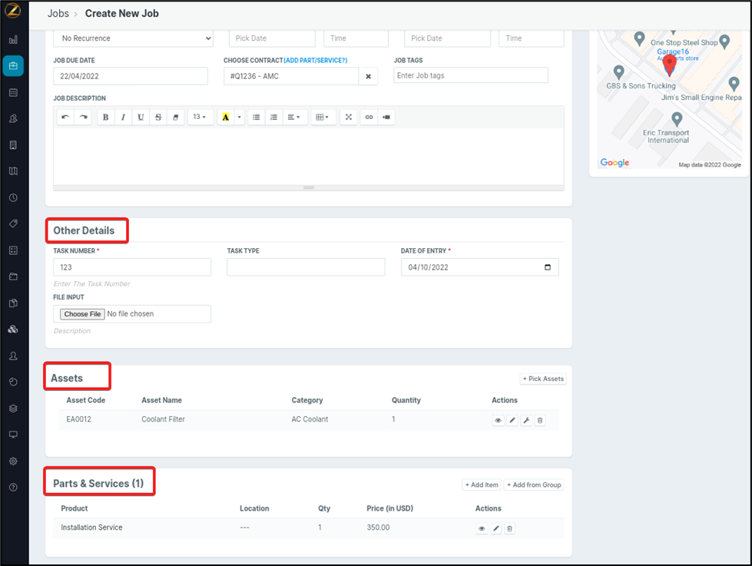
Task: Open the help icon in sidebar
Action: (x=13, y=487)
